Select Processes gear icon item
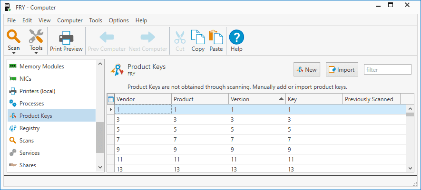Viewport: 421px width, 190px height. click(13, 103)
